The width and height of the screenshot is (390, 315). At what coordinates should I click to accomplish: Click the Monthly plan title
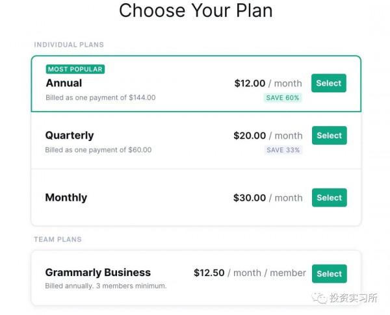(x=66, y=197)
